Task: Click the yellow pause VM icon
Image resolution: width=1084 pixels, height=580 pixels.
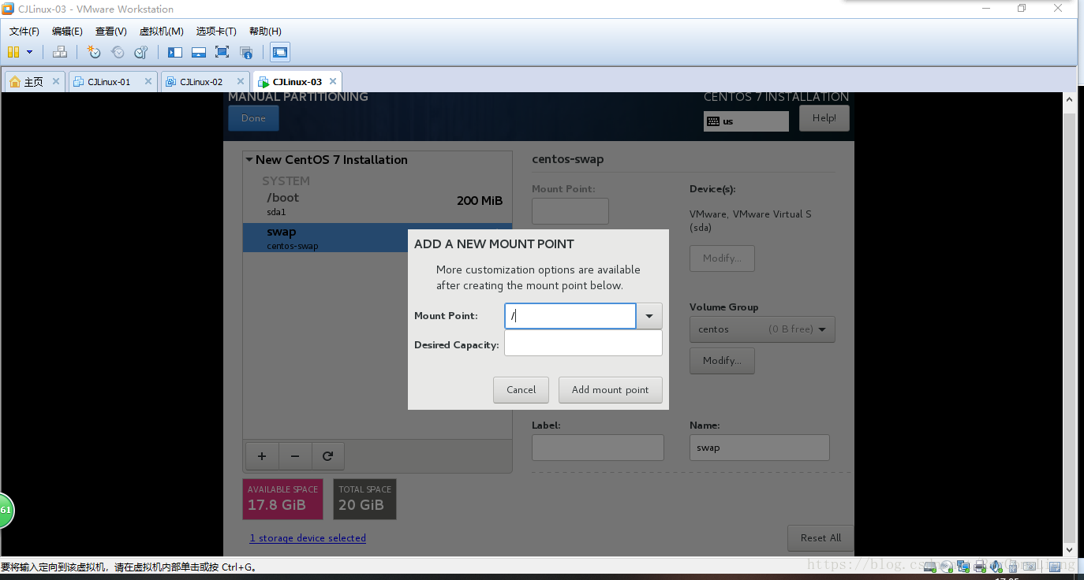Action: point(13,53)
